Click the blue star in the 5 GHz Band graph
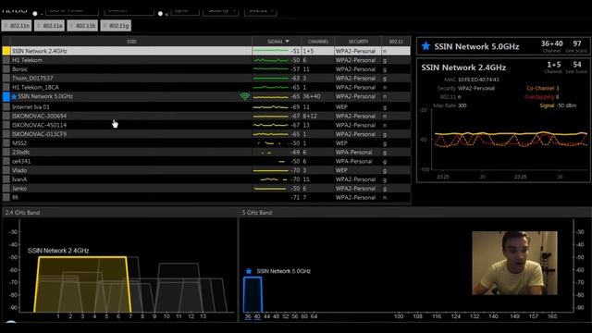 coord(249,271)
